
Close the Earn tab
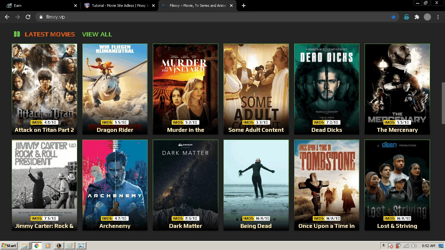point(76,6)
